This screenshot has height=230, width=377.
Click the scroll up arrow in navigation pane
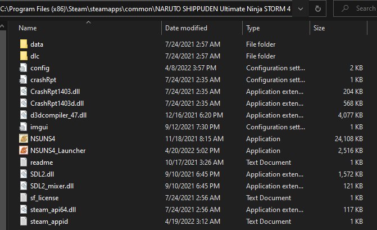tap(2, 26)
